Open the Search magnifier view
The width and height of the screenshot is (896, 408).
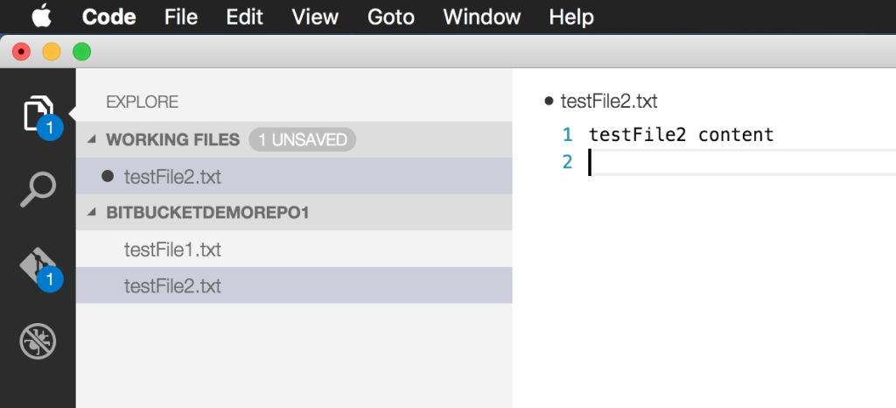[x=38, y=189]
